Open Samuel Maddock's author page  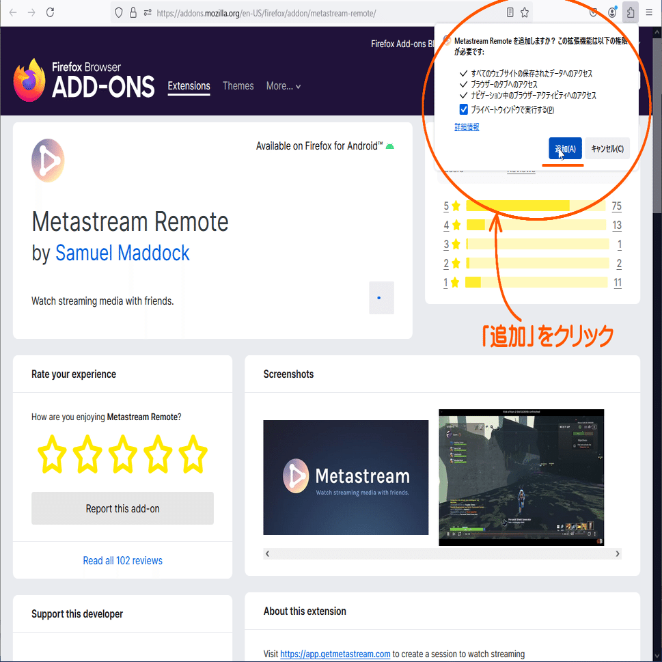122,253
